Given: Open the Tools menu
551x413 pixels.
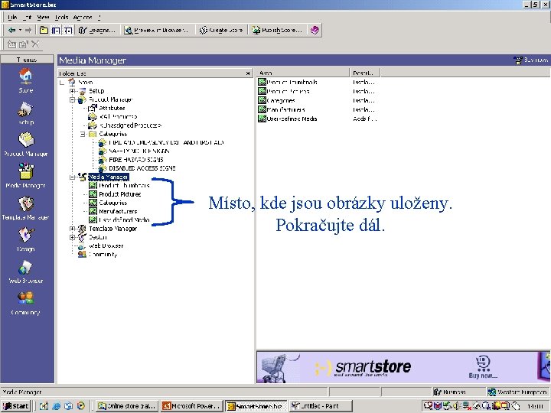Looking at the screenshot, I should click(61, 17).
